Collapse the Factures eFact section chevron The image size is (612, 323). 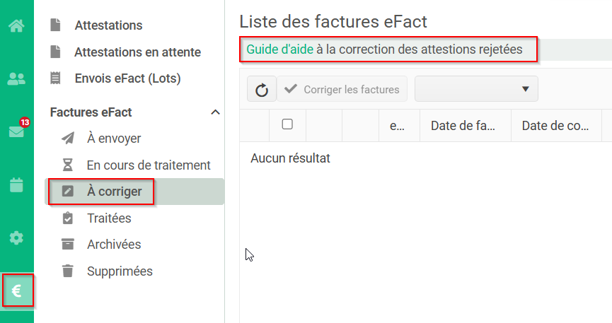[x=216, y=112]
